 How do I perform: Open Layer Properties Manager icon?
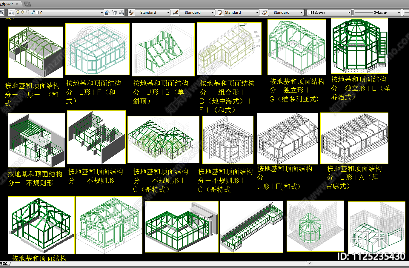(11, 13)
